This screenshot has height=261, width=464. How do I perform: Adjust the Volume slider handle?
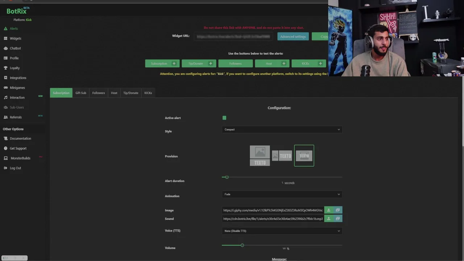click(242, 245)
